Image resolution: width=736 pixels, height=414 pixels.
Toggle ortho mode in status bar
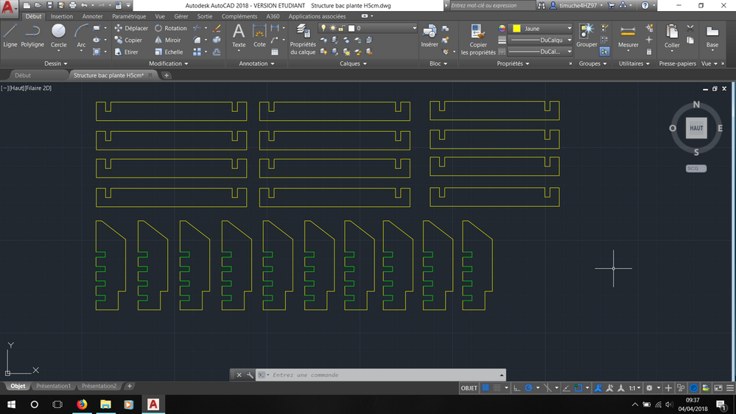pos(516,387)
